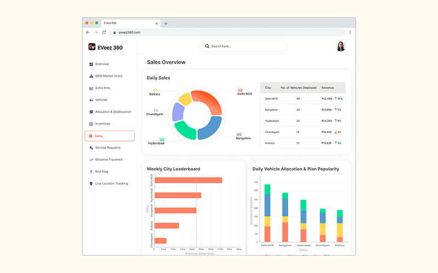Click the Chandigarh table row name
438x273 pixels.
point(272,132)
